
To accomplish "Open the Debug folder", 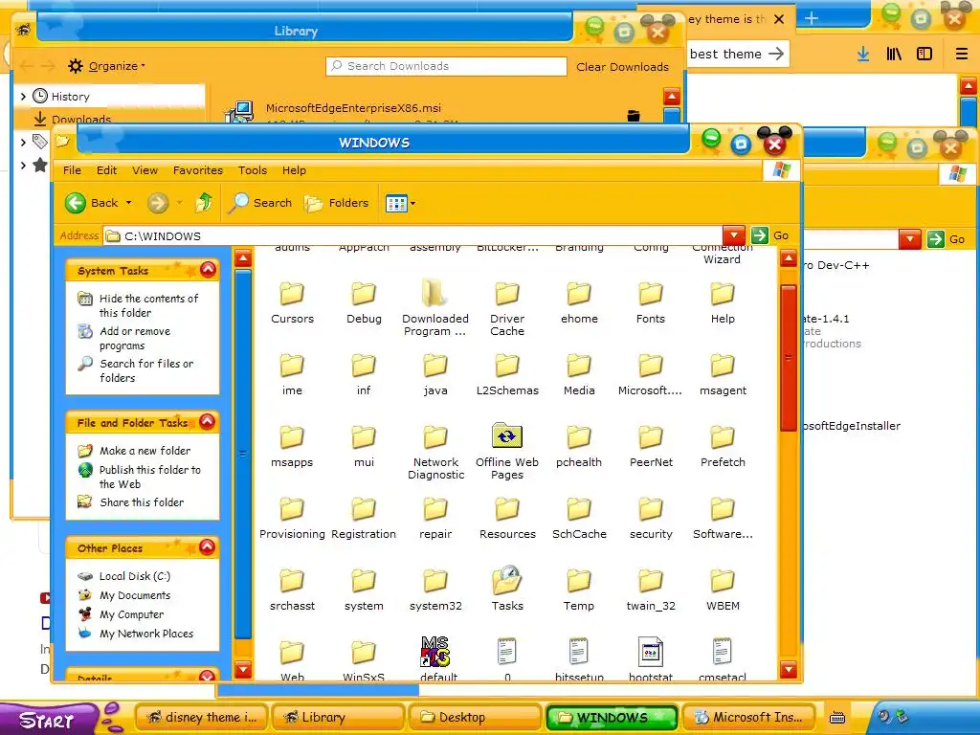I will (364, 302).
